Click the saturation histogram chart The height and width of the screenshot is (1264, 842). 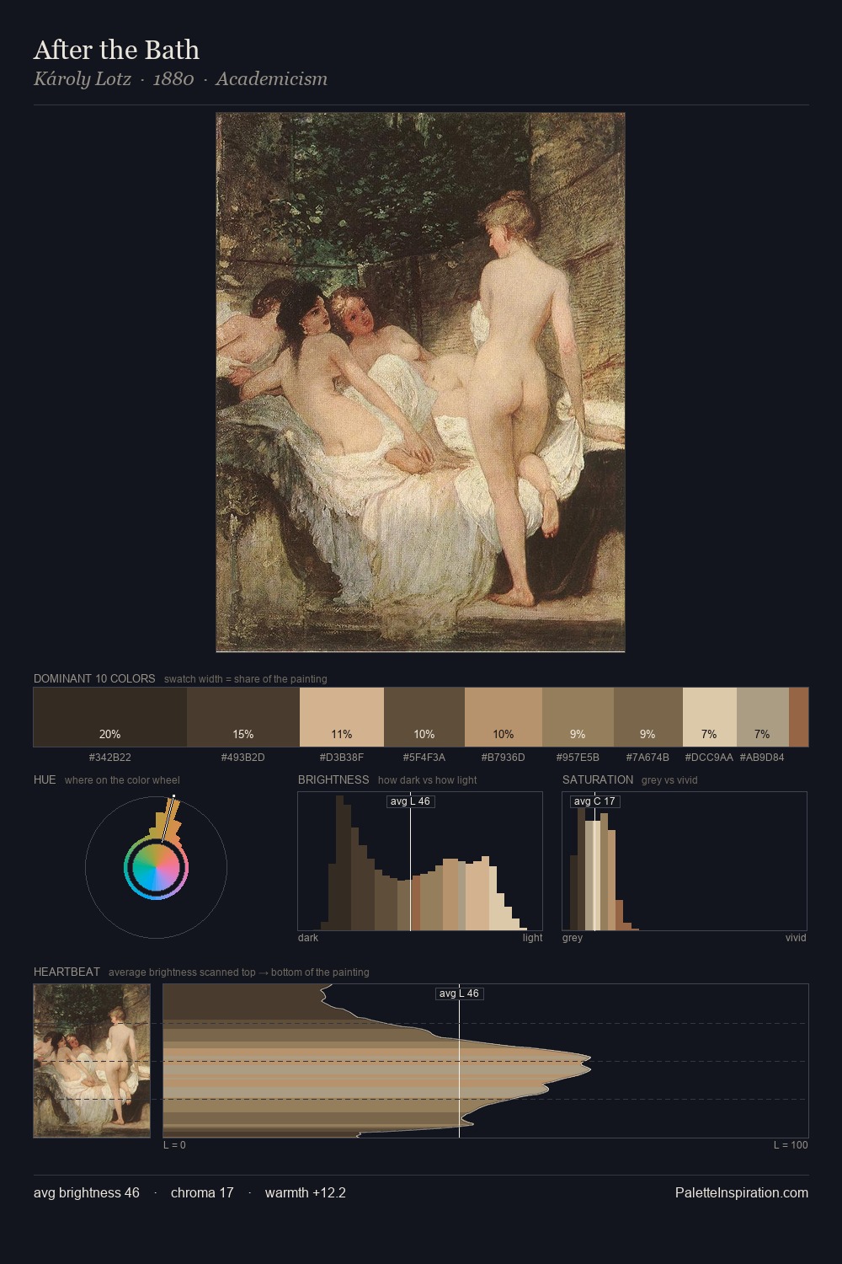[685, 861]
